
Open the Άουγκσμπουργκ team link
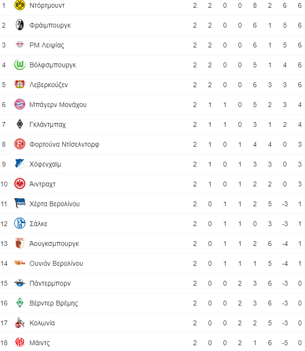click(54, 244)
